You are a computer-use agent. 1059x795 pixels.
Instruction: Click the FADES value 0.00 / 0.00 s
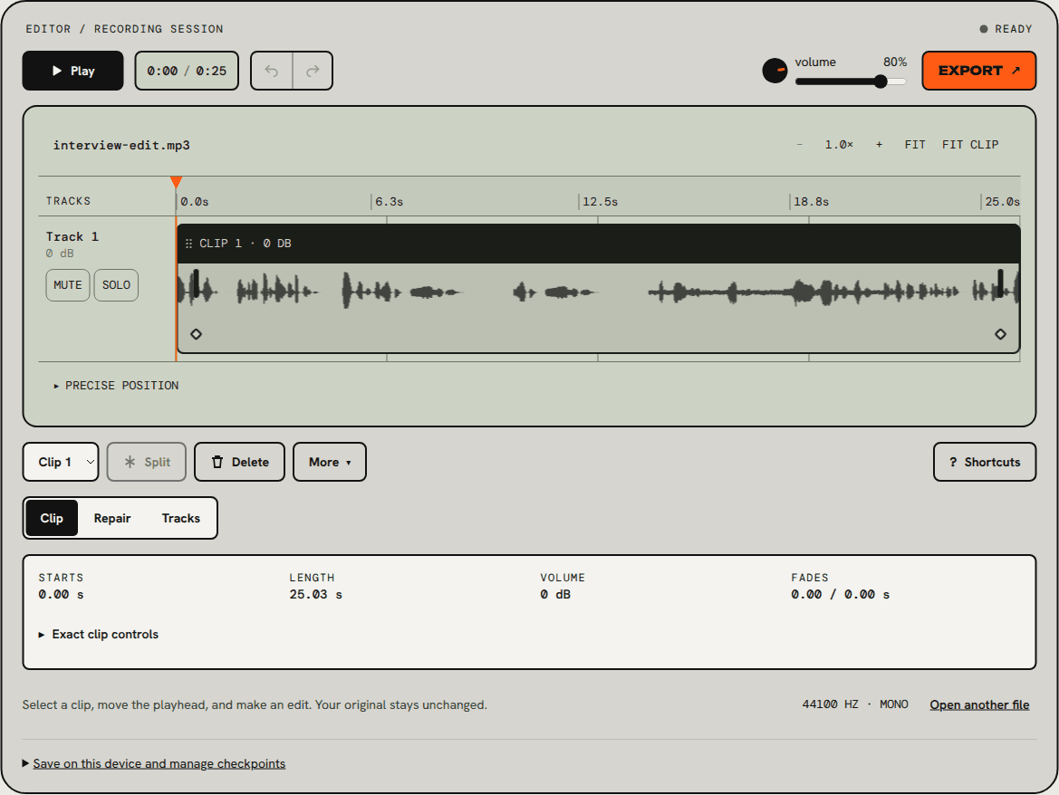[x=840, y=595]
